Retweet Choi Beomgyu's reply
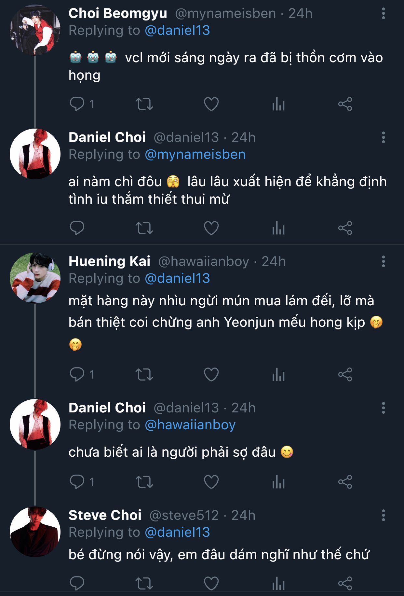 (x=144, y=104)
